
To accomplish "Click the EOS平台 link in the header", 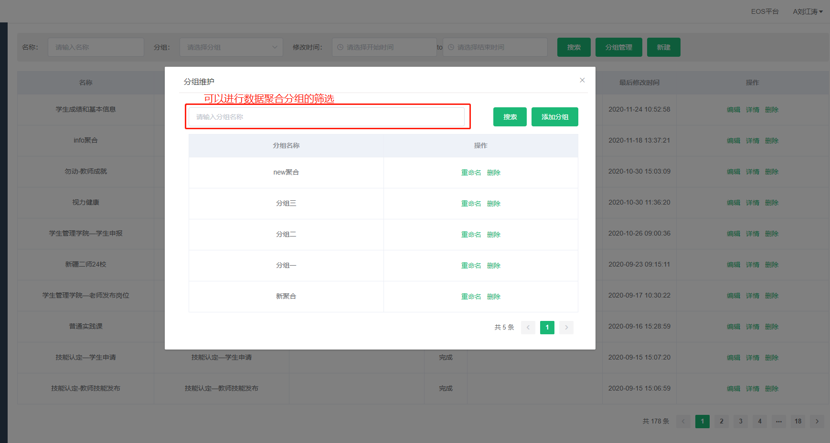I will [x=765, y=11].
